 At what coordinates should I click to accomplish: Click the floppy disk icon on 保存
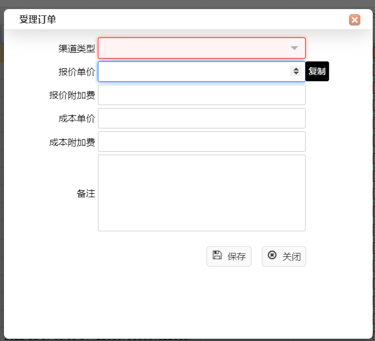pos(217,255)
